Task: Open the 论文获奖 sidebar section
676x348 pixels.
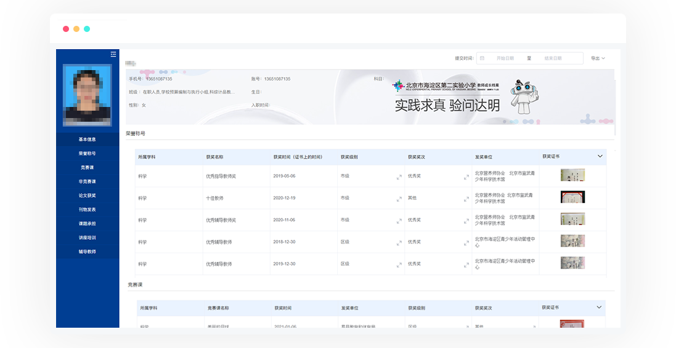Action: [x=87, y=196]
